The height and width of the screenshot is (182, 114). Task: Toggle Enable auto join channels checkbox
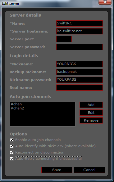click(x=11, y=140)
